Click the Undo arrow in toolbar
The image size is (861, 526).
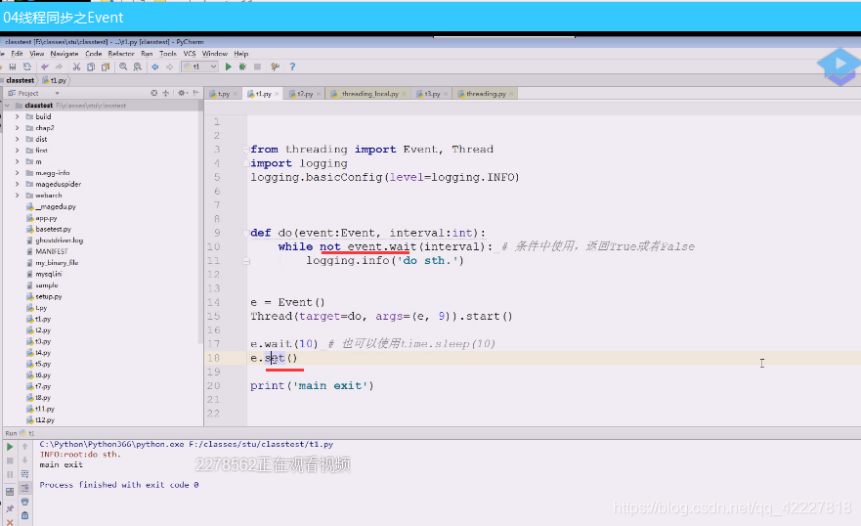click(x=45, y=66)
